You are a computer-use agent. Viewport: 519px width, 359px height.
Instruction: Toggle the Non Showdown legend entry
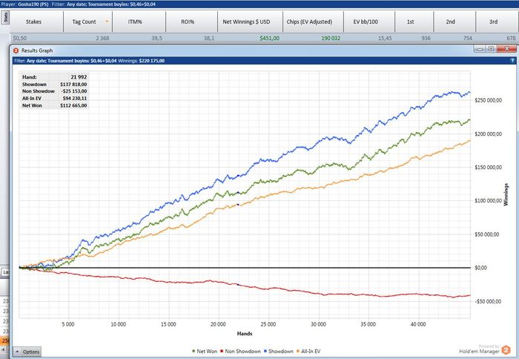pos(240,352)
